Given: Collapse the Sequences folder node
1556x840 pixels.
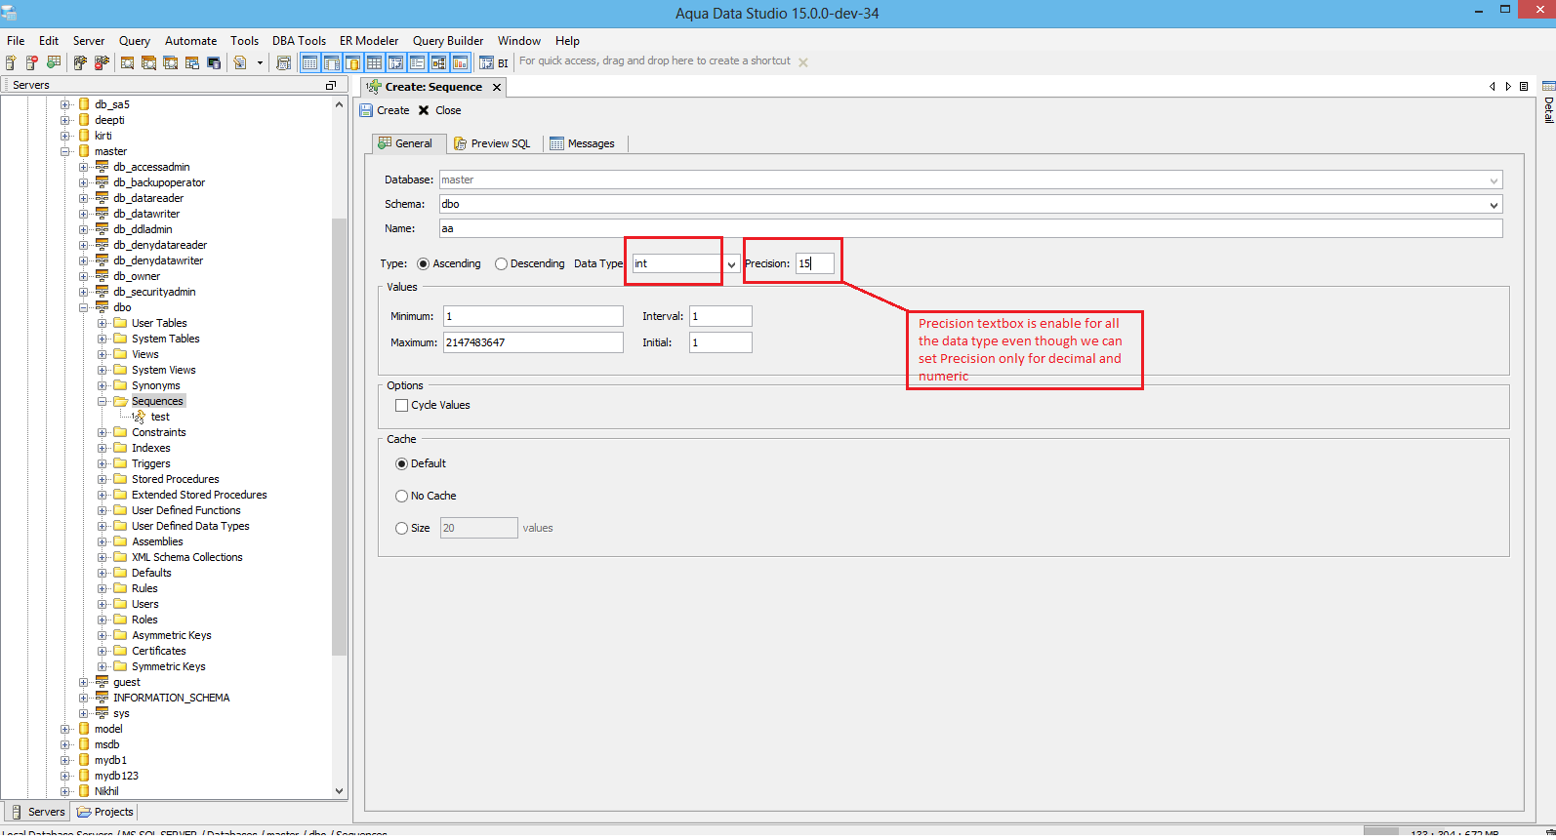Looking at the screenshot, I should click(x=102, y=401).
